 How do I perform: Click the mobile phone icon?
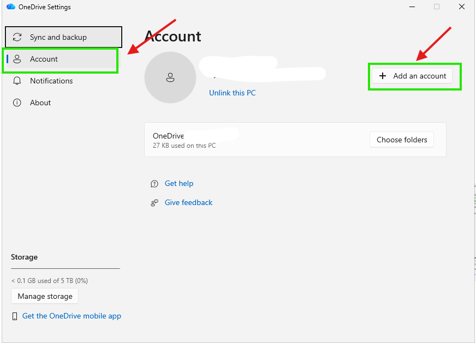tap(15, 316)
